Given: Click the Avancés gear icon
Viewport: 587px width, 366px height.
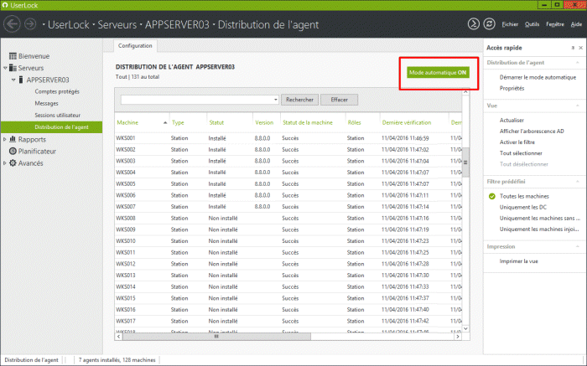Looking at the screenshot, I should point(13,163).
